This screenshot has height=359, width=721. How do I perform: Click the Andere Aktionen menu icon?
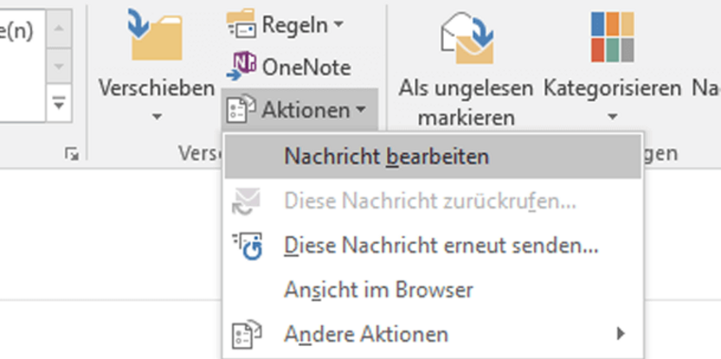(246, 333)
